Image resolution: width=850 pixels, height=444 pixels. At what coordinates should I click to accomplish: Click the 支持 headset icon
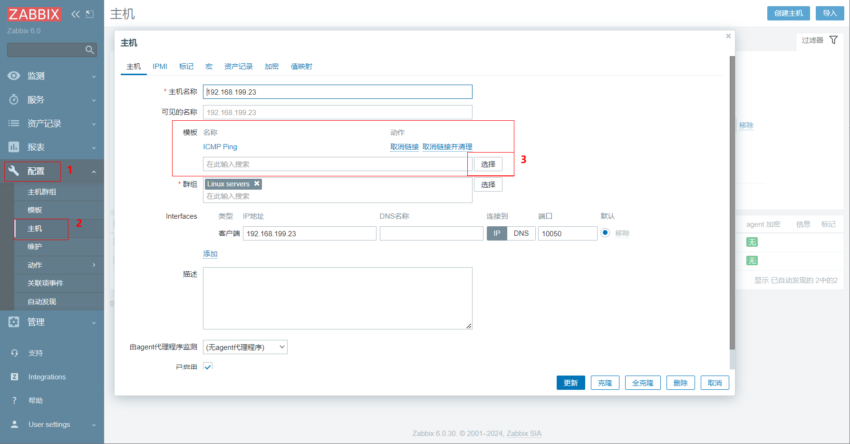click(14, 353)
